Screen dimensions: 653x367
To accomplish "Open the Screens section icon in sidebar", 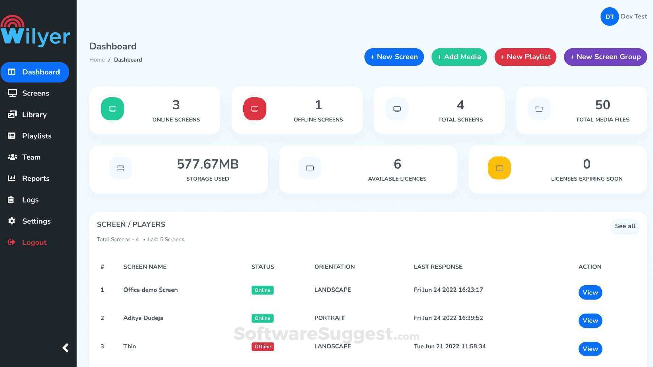I will pyautogui.click(x=13, y=93).
